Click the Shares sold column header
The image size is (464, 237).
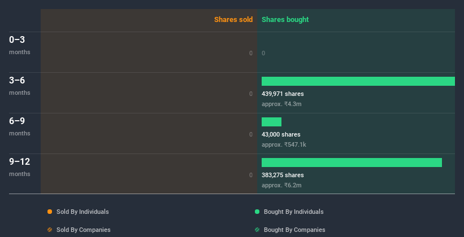(x=233, y=20)
